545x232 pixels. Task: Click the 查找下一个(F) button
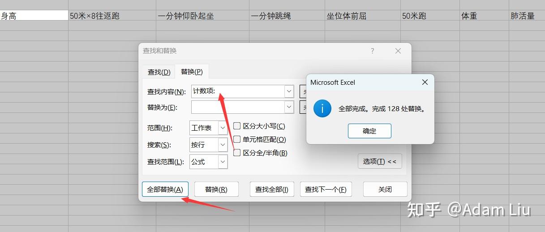(x=326, y=189)
